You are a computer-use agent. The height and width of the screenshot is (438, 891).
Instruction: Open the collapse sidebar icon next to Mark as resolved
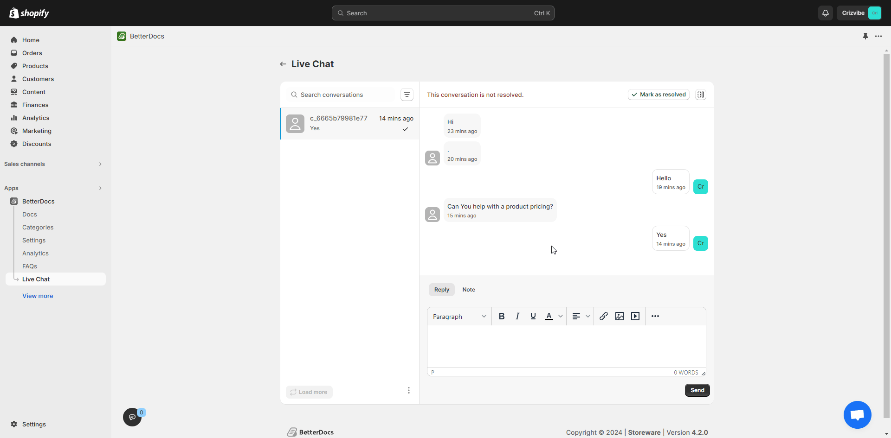701,95
